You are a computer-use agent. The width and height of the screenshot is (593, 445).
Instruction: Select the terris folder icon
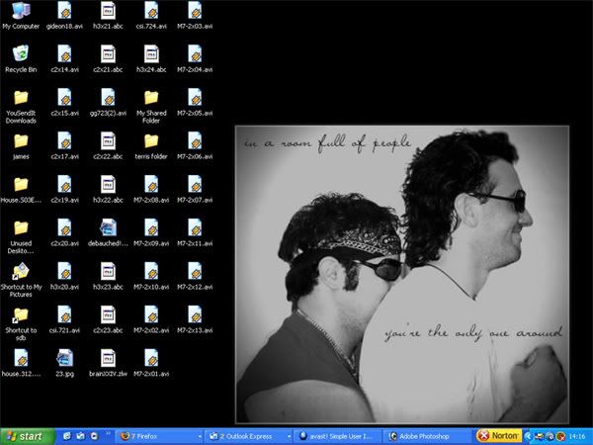pyautogui.click(x=150, y=140)
